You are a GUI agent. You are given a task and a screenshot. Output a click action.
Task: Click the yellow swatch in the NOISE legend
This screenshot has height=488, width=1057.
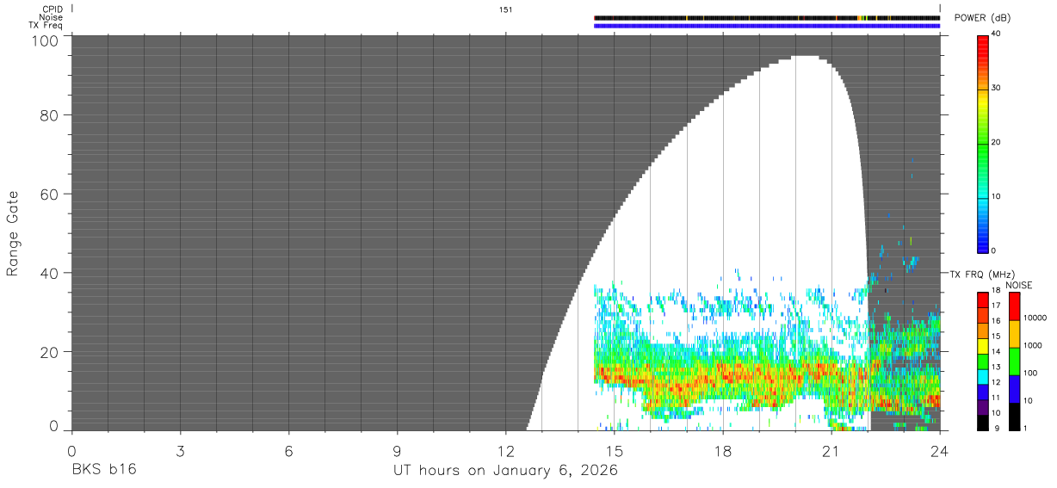tap(1015, 334)
